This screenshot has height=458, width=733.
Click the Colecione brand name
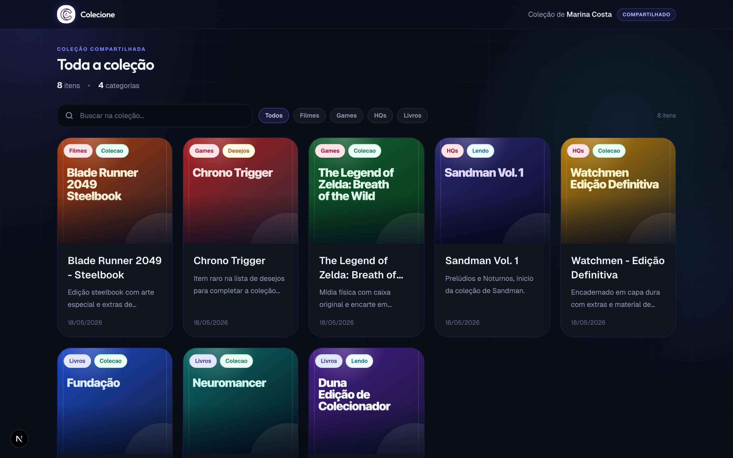tap(97, 15)
